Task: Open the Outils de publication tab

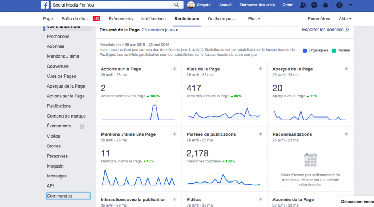Action: click(x=222, y=19)
